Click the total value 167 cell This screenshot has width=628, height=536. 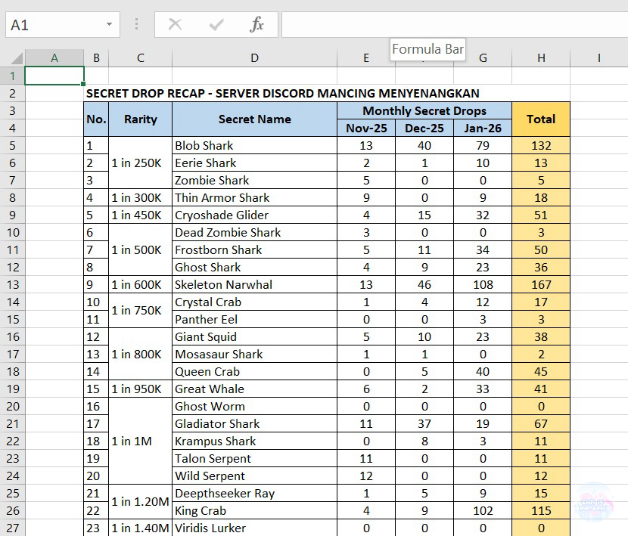pyautogui.click(x=541, y=284)
